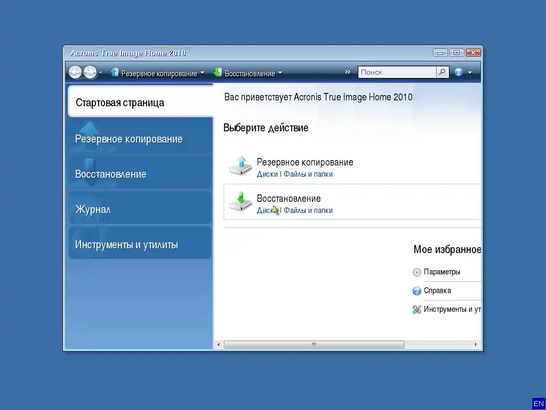Show more toolbar items chevron
Screen dimensions: 546x410
click(x=348, y=72)
